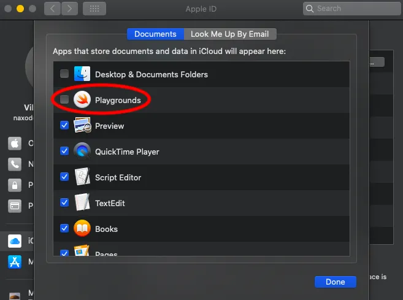Screen dimensions: 403x300
Task: Enable Desktop & Documents Folders checkbox
Action: [x=64, y=74]
